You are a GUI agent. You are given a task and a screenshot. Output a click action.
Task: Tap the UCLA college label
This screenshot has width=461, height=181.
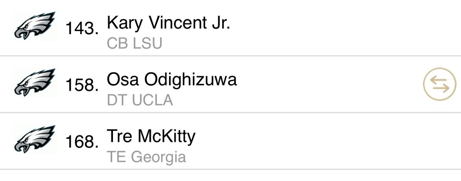152,100
